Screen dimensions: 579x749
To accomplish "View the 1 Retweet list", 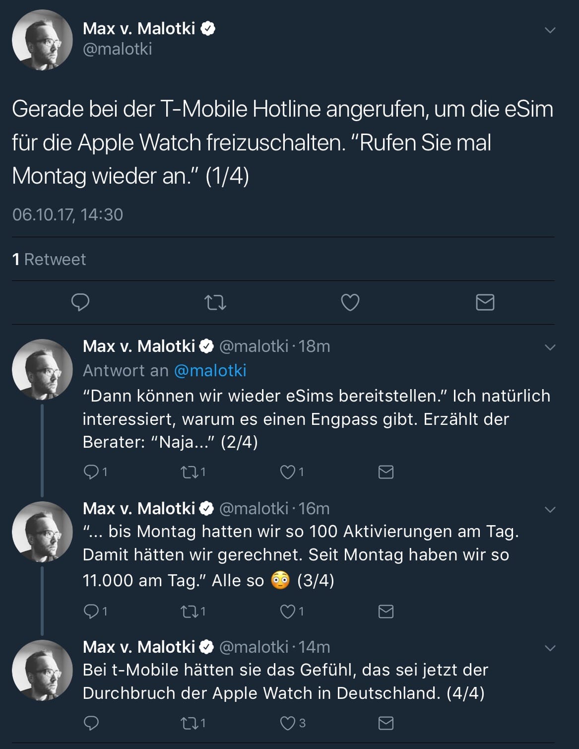I will [x=49, y=259].
